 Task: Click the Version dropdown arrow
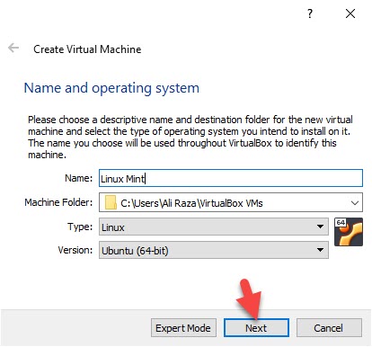[x=320, y=250]
